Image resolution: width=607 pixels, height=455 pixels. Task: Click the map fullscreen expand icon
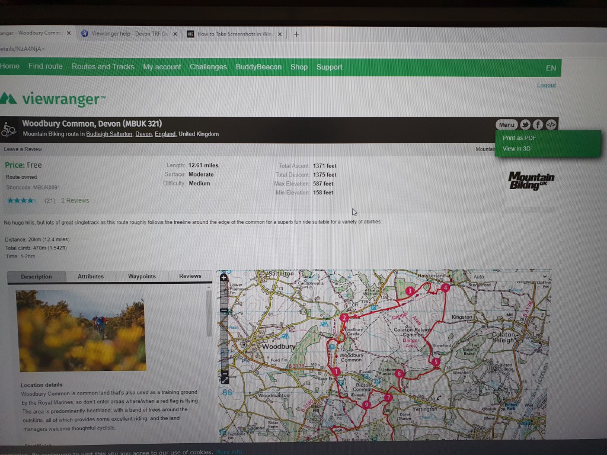225,377
